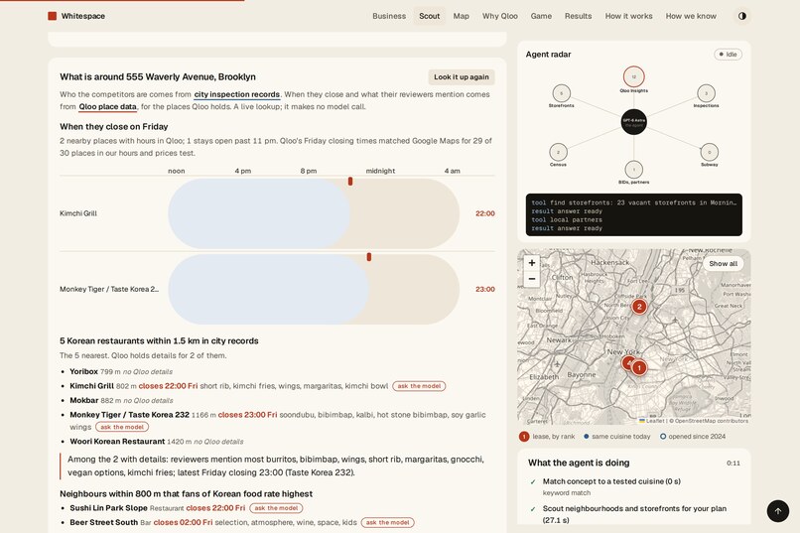Click the Storefronts radar node
Screen dimensions: 800x533
561,93
